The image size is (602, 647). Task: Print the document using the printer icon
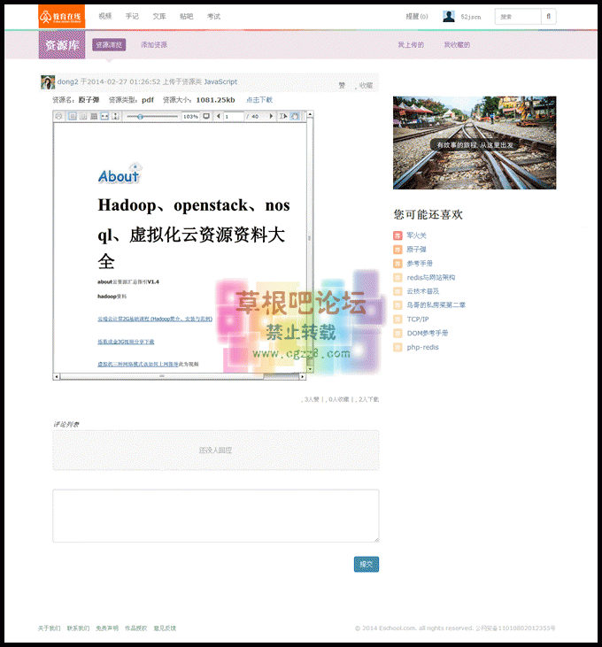pyautogui.click(x=59, y=116)
